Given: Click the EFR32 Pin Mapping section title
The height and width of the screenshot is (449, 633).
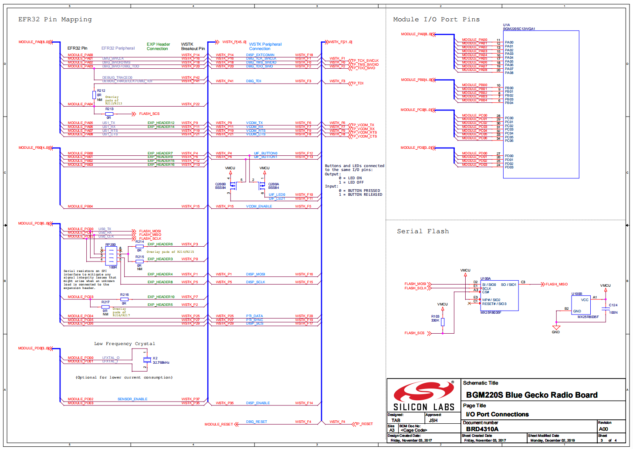Looking at the screenshot, I should (x=55, y=20).
